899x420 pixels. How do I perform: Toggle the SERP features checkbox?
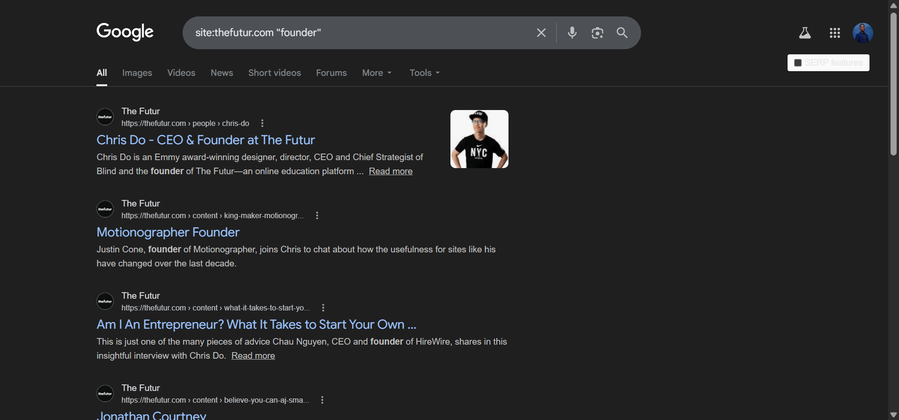(798, 63)
